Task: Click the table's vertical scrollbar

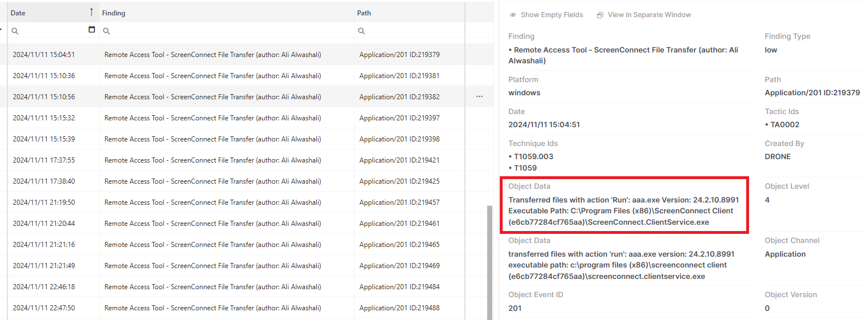Action: [489, 262]
